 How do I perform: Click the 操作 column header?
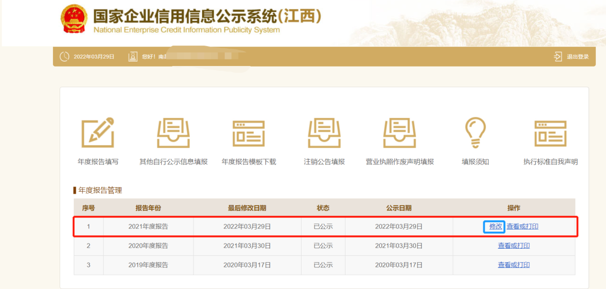tap(514, 208)
